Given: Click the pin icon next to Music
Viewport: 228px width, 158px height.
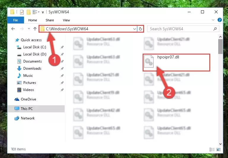Looking at the screenshot, I should [62, 75].
